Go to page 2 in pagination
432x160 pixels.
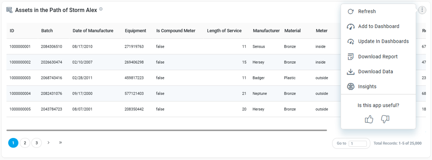pyautogui.click(x=25, y=143)
